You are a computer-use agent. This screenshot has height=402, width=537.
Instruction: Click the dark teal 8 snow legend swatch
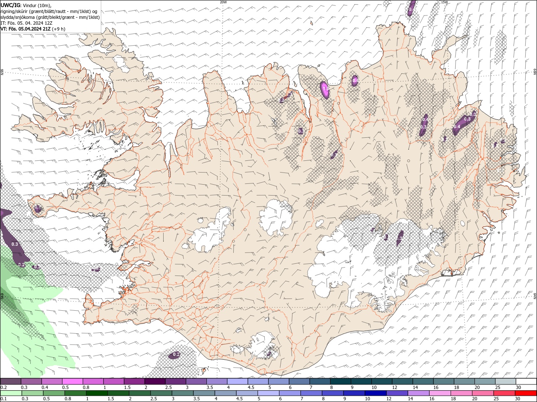(340, 381)
